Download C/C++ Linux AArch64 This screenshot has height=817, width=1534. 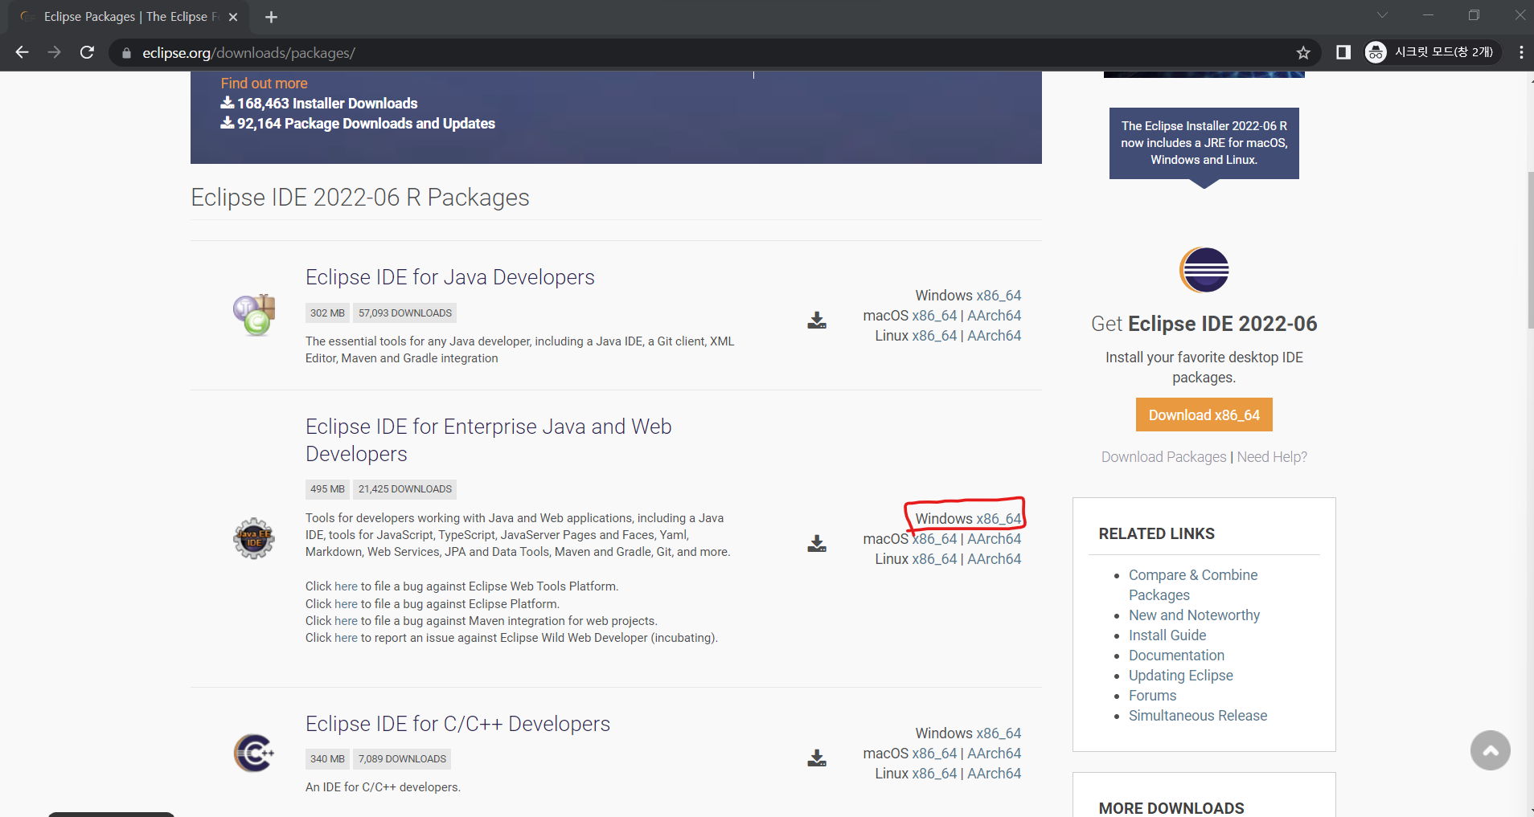pyautogui.click(x=994, y=774)
